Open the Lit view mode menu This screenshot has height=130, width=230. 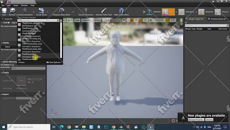point(70,20)
